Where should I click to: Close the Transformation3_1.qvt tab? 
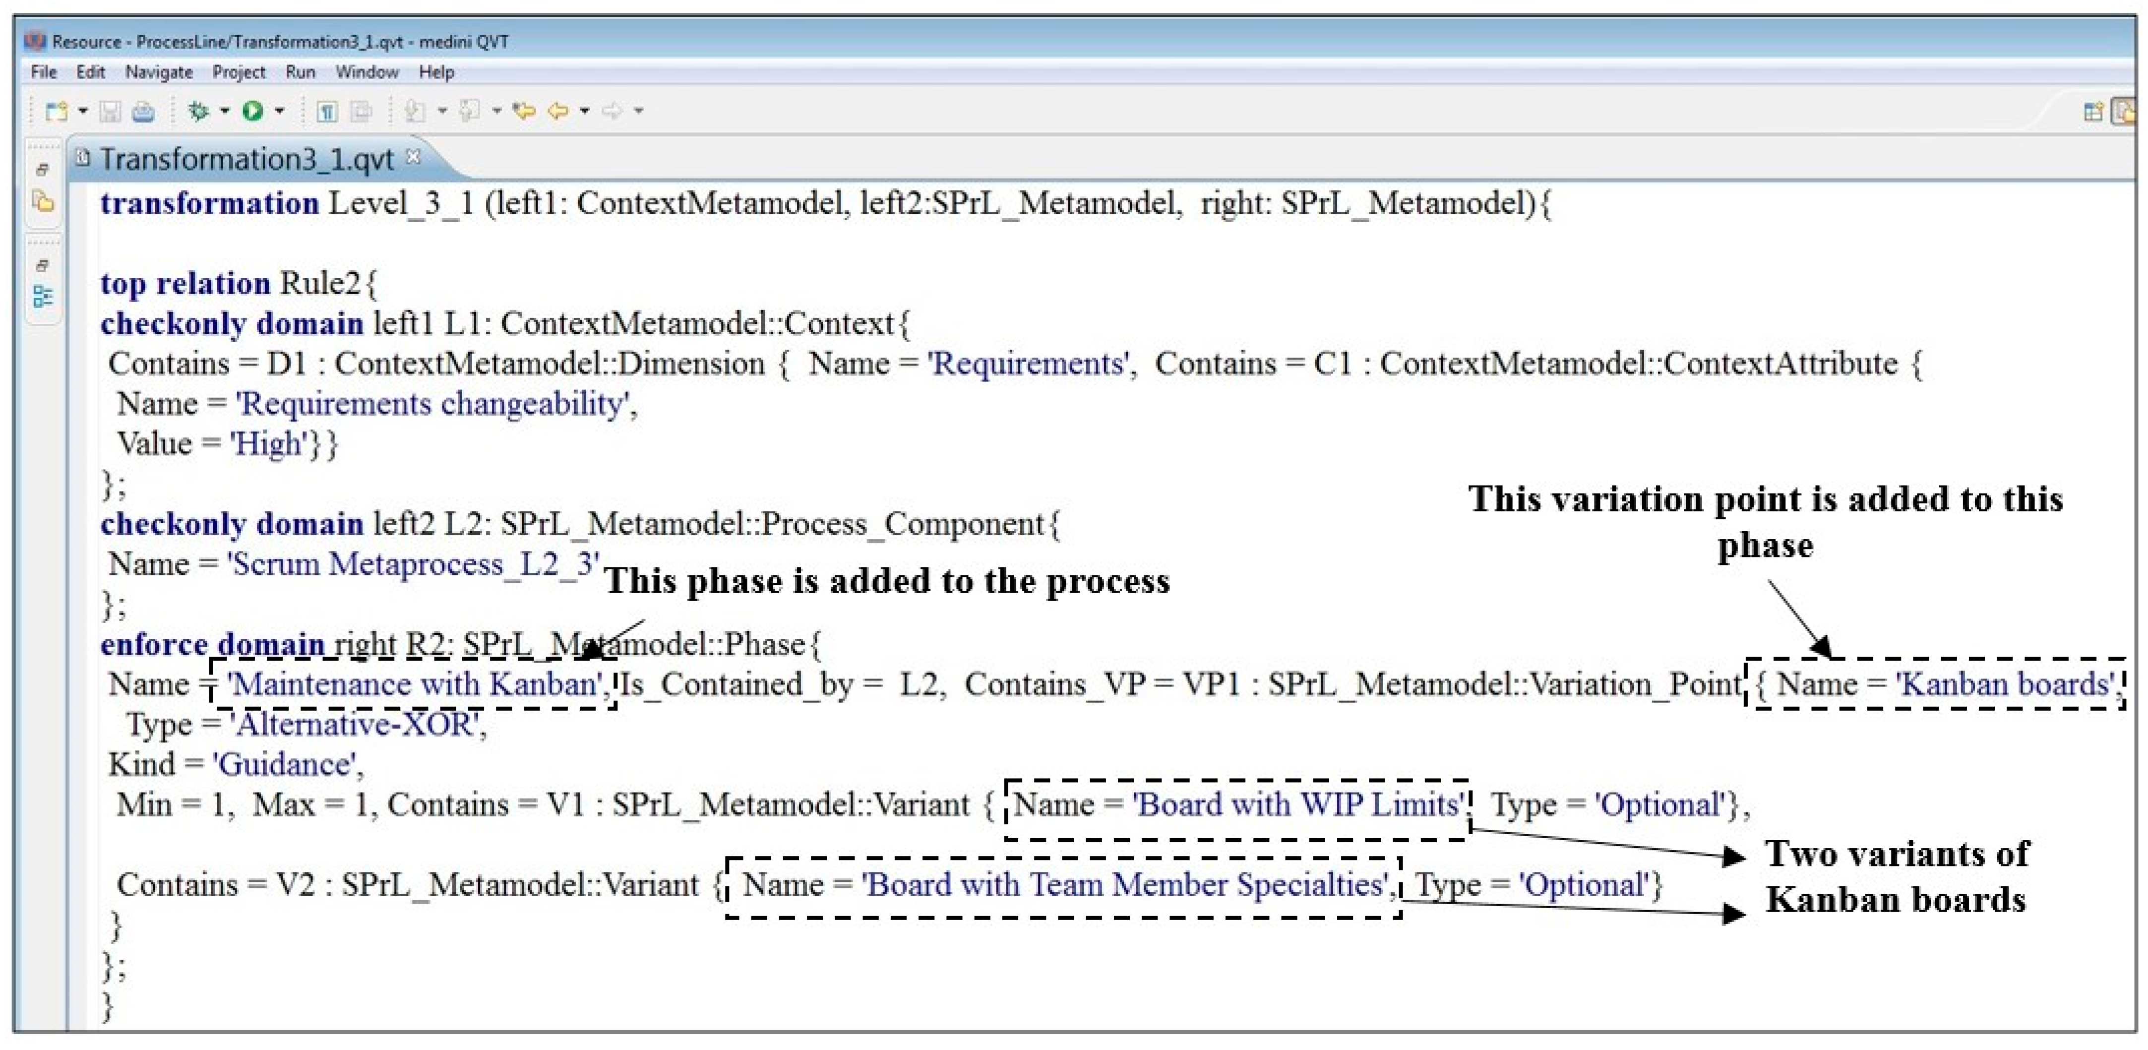(413, 156)
